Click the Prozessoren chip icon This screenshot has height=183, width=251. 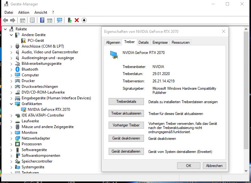tap(18, 144)
